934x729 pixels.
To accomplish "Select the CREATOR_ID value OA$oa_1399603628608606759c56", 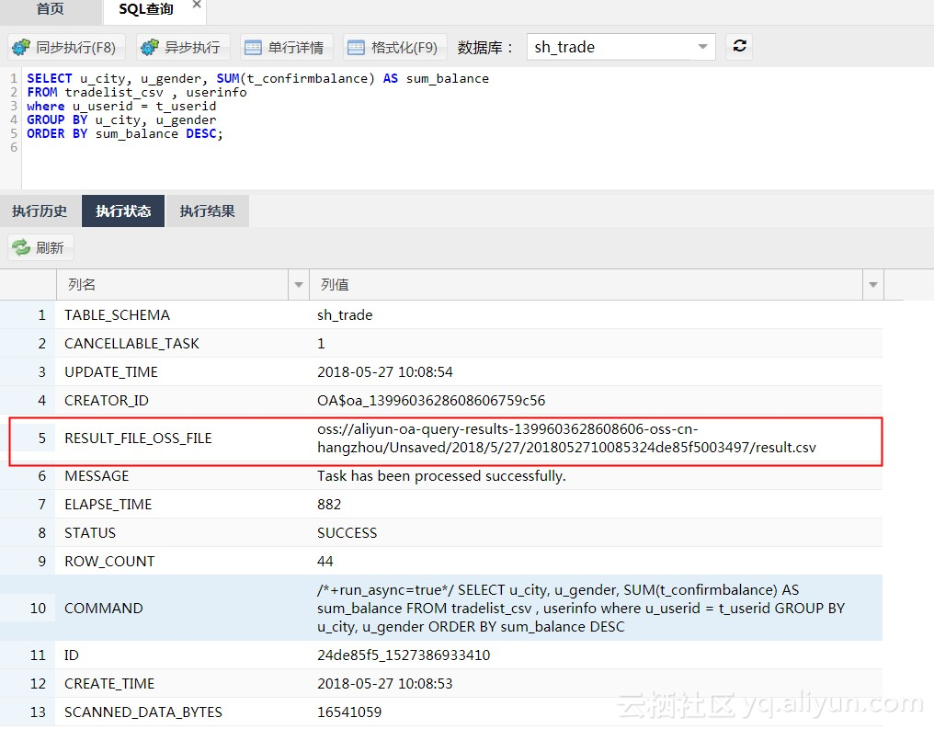I will click(431, 401).
